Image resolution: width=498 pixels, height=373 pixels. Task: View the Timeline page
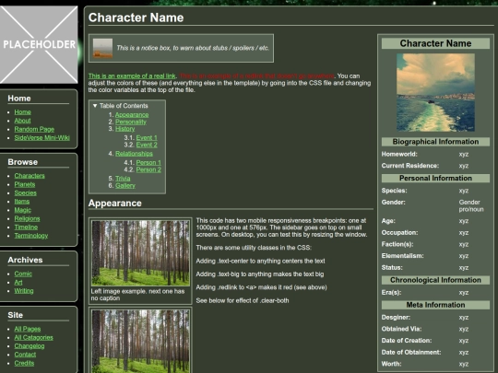coord(26,227)
